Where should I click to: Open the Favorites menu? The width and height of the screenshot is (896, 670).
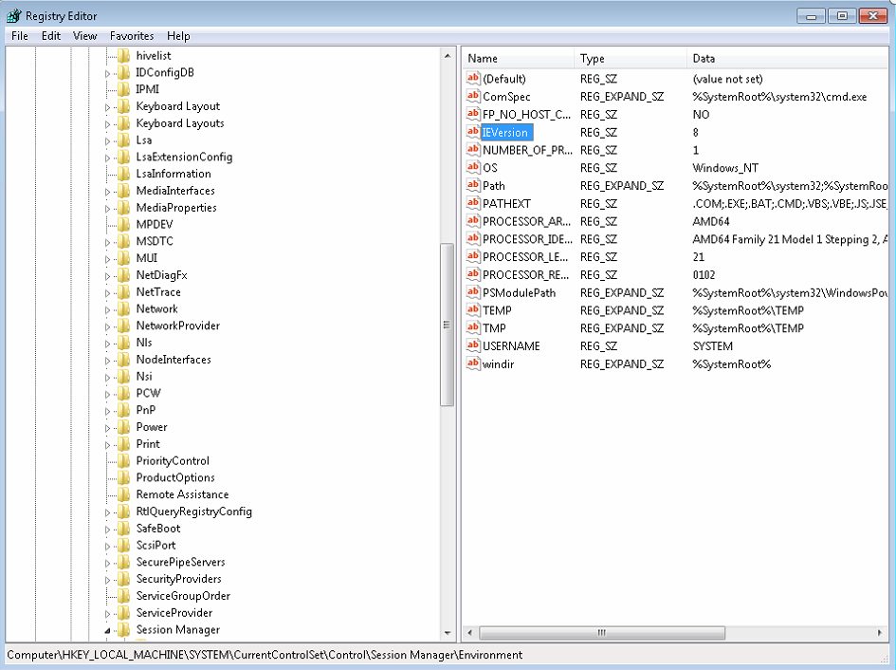(x=132, y=35)
